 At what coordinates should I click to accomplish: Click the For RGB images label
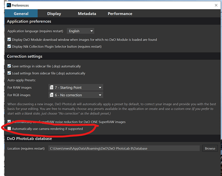click(19, 95)
